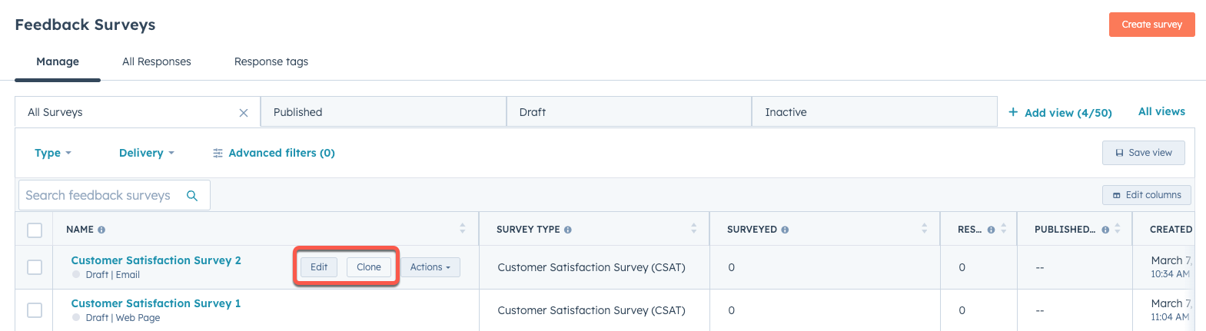Switch to the All Responses tab

click(157, 61)
